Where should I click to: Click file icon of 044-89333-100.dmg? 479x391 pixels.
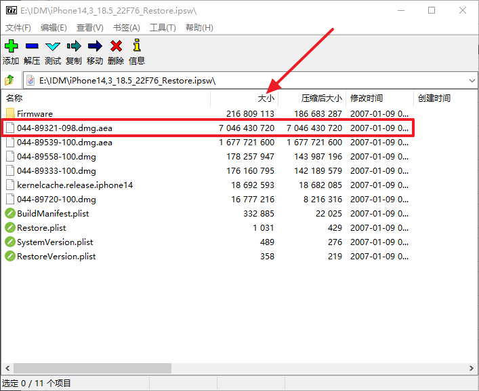click(x=10, y=170)
